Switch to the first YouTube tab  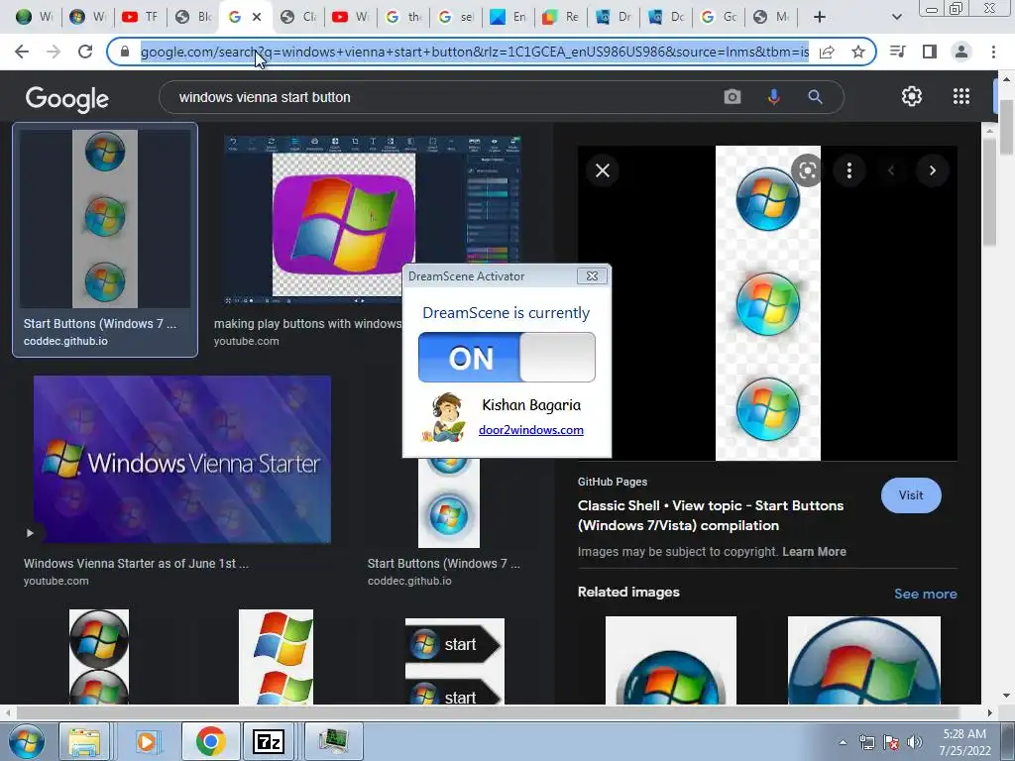pos(140,17)
